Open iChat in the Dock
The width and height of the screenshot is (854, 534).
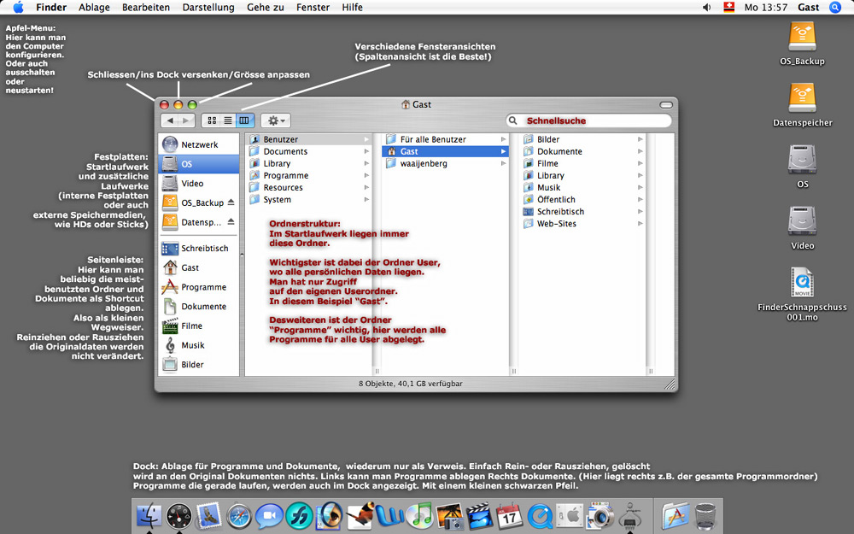[x=269, y=515]
